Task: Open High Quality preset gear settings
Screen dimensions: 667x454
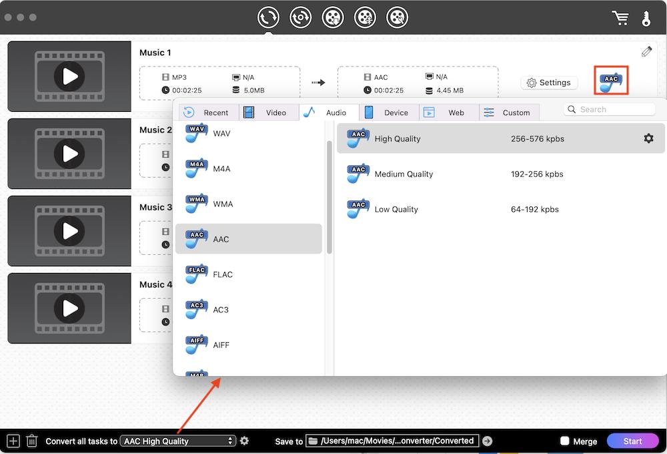Action: pyautogui.click(x=648, y=138)
